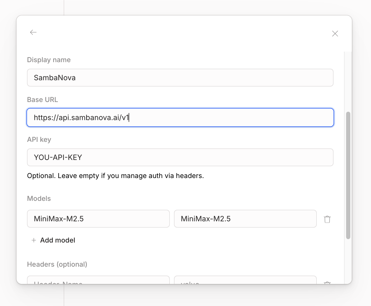Image resolution: width=371 pixels, height=306 pixels.
Task: Click the Headers (optional) section heading
Action: [57, 264]
